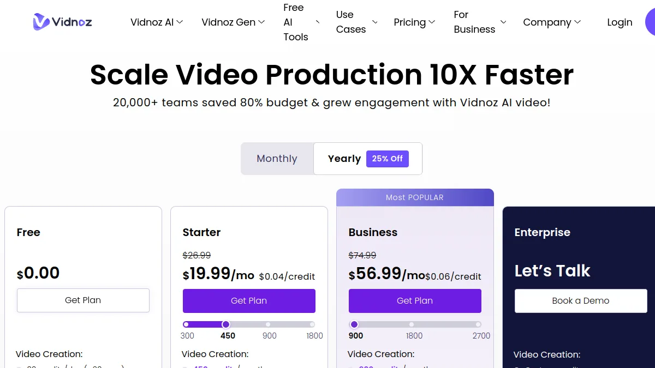Viewport: 655px width, 368px height.
Task: Click the struck-through $26.99 price
Action: click(196, 255)
